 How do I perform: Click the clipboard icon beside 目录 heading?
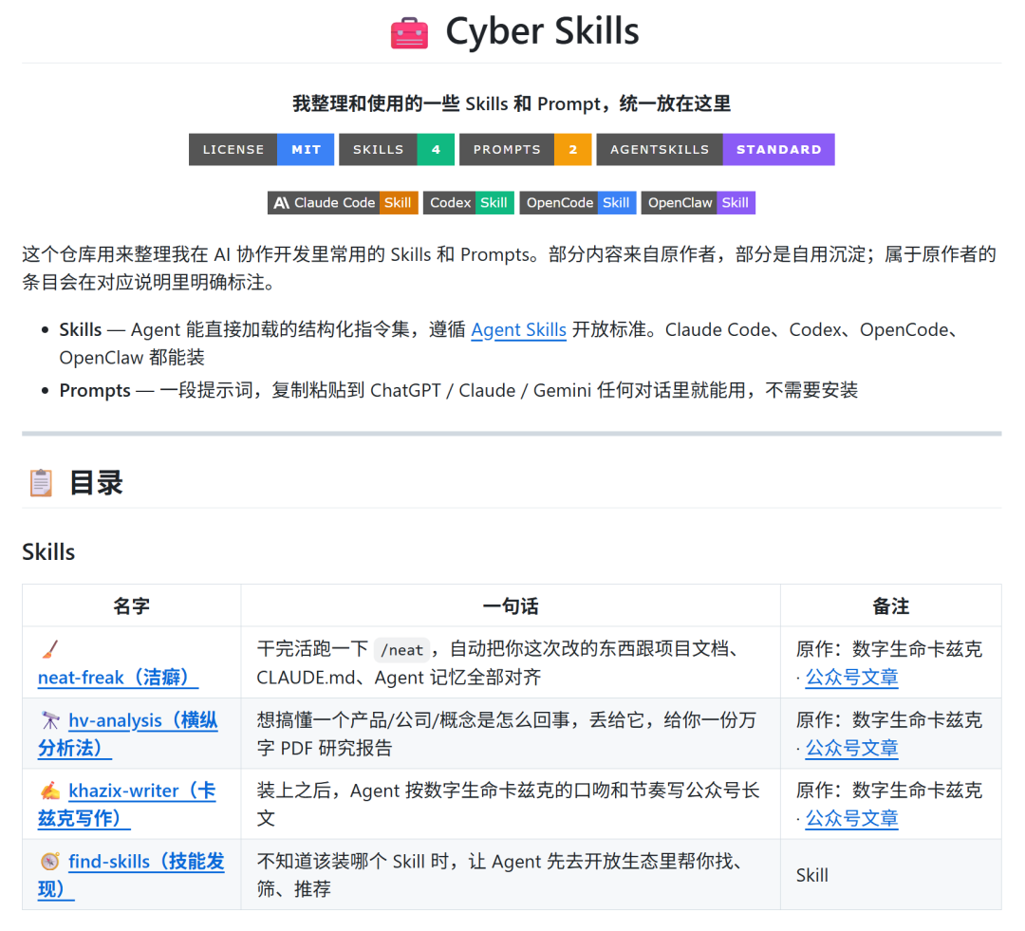tap(41, 483)
